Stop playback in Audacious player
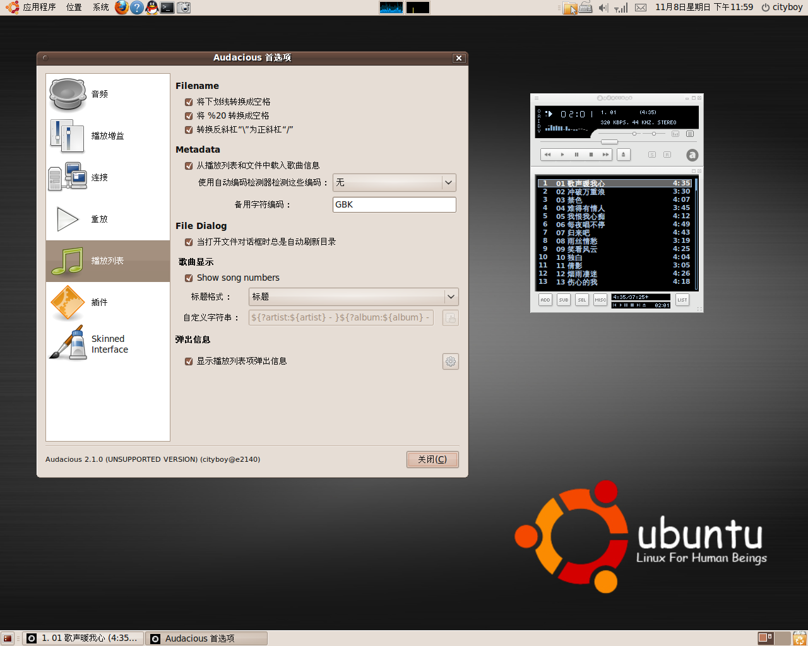 tap(591, 155)
